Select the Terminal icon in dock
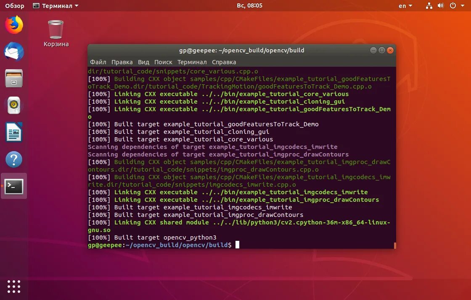This screenshot has height=300, width=471. tap(14, 186)
